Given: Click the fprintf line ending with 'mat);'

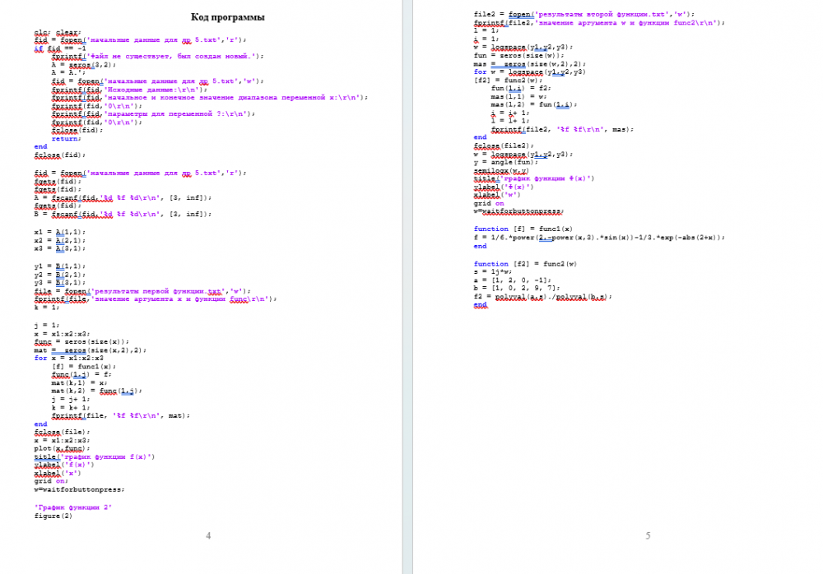Looking at the screenshot, I should point(121,415).
